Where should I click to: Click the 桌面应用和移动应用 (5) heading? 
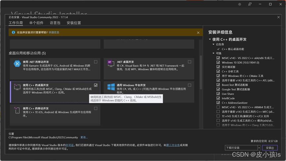click(x=27, y=53)
